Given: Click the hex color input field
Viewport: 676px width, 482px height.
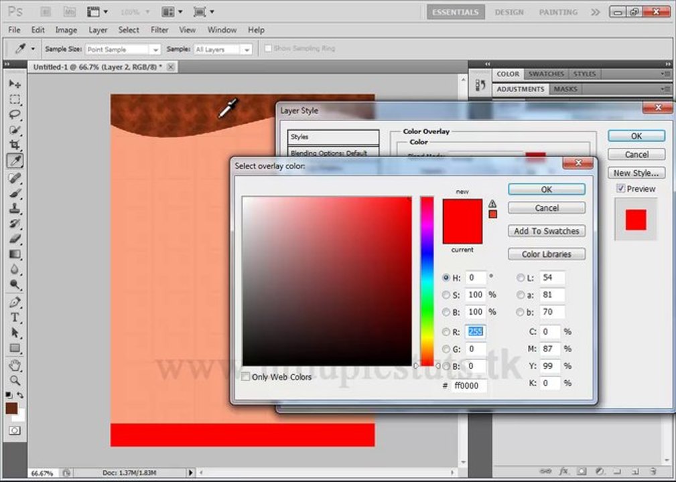Looking at the screenshot, I should (x=469, y=386).
